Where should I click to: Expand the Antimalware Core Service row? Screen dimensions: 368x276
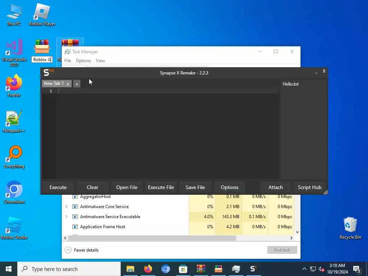(66, 207)
